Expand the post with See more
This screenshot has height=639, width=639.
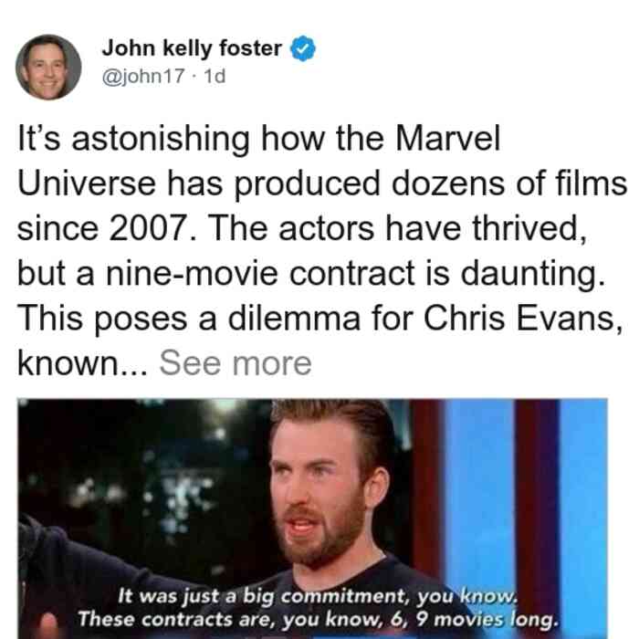[236, 363]
